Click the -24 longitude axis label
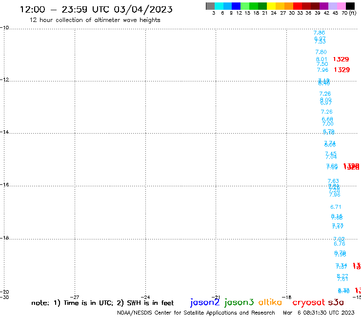 (145, 297)
